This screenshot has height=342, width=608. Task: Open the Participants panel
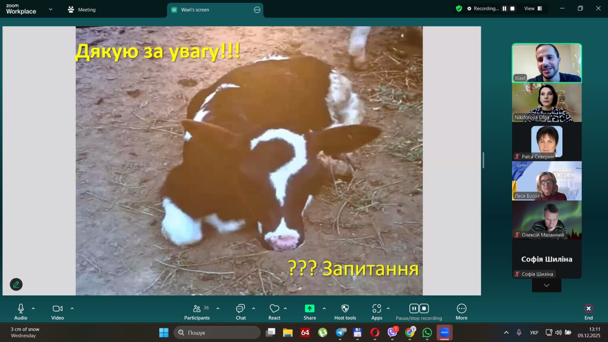(x=197, y=312)
